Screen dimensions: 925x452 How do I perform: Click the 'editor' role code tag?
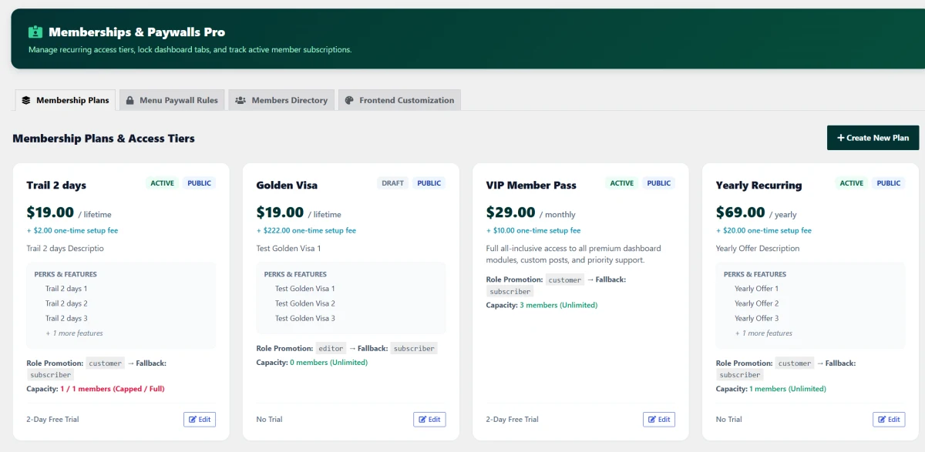[331, 348]
